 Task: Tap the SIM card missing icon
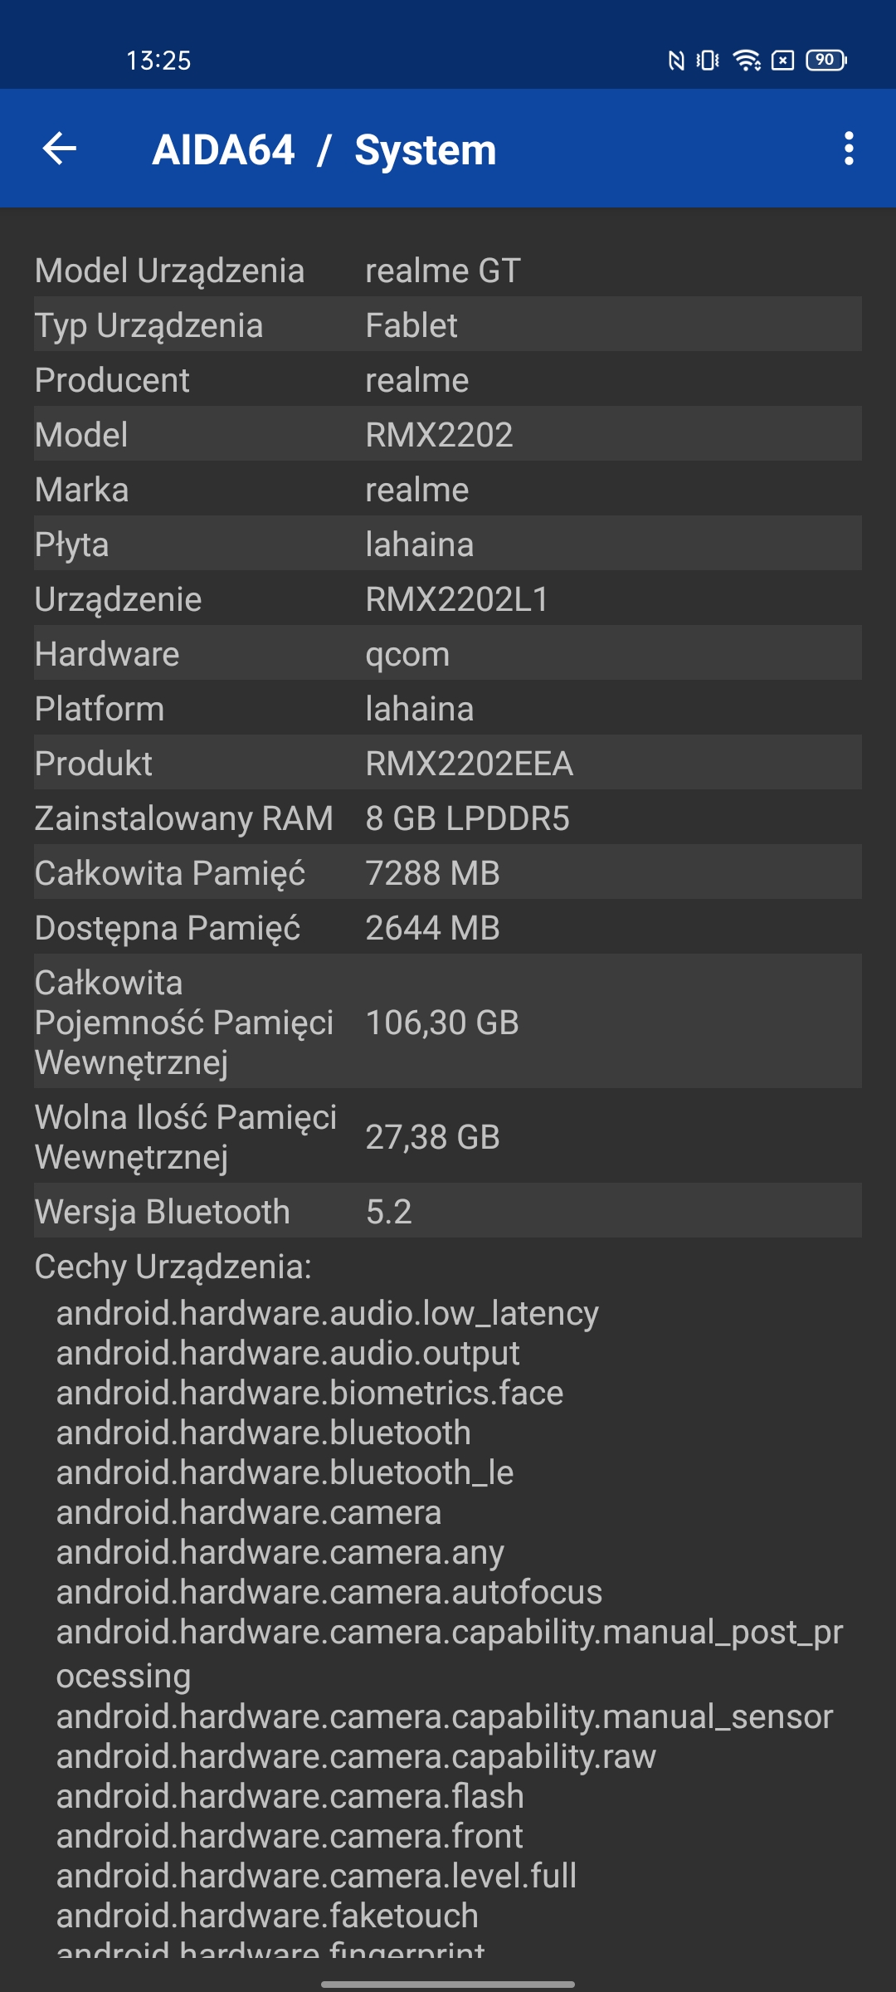[782, 60]
